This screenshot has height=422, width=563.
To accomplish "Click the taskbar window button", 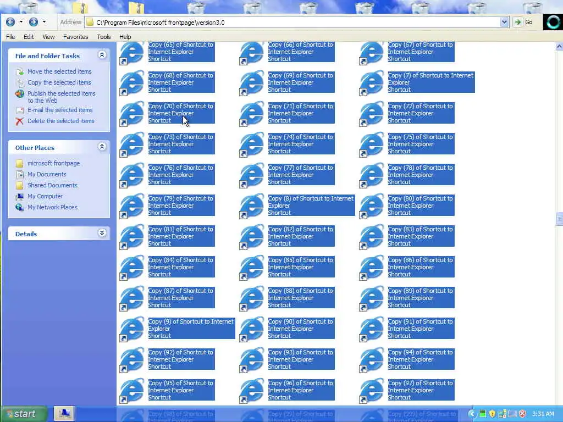I will pos(64,414).
